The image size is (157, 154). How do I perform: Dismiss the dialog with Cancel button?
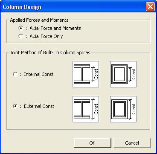(x=132, y=143)
